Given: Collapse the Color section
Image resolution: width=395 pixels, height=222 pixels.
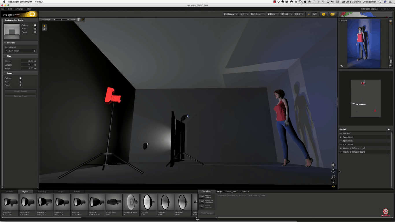Looking at the screenshot, I should (x=5, y=73).
